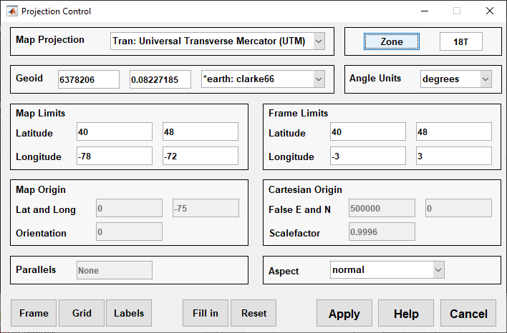Close the Projection Control window
The image size is (507, 333).
pos(489,11)
